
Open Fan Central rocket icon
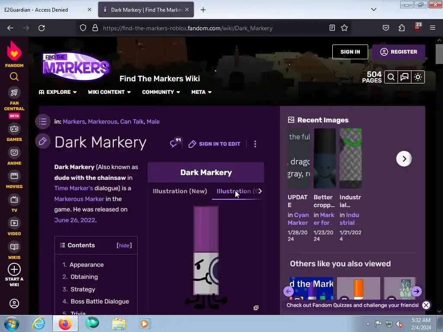14,93
